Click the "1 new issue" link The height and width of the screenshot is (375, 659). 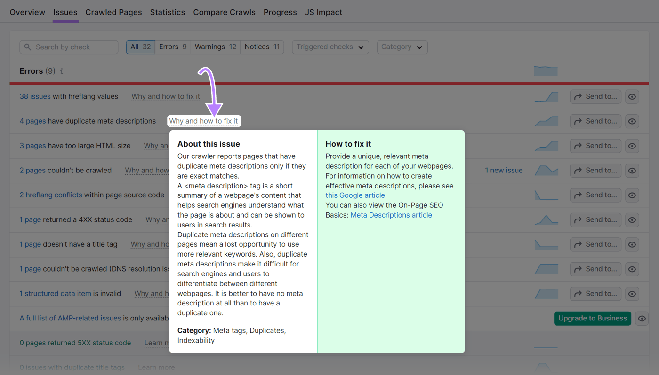click(504, 170)
